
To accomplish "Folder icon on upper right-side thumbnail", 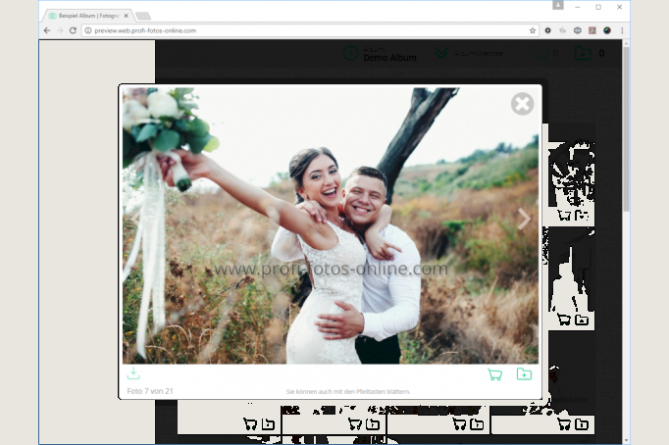I will 582,216.
